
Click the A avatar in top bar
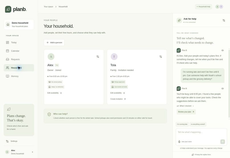217,7
